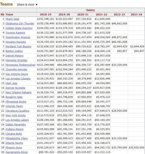Click the Rk column header
Viewport: 145px width, 154px height.
coord(2,14)
